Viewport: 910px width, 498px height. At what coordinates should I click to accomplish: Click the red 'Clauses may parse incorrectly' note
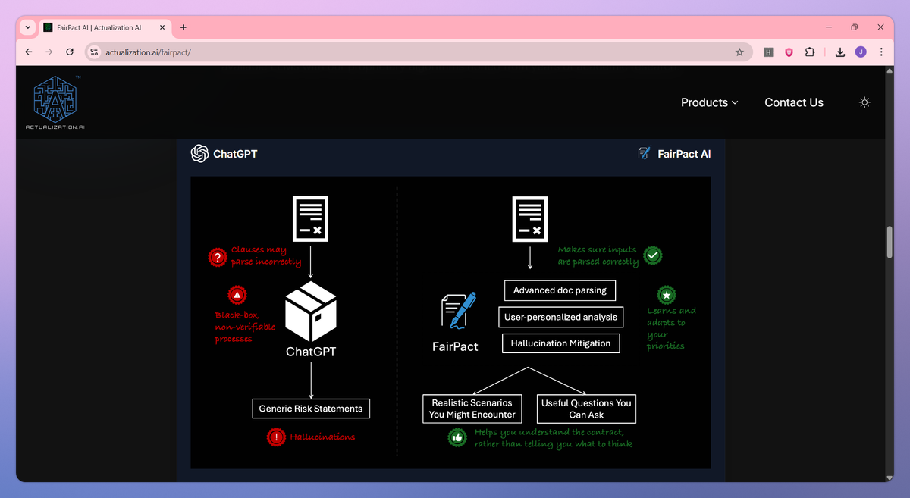pyautogui.click(x=266, y=256)
